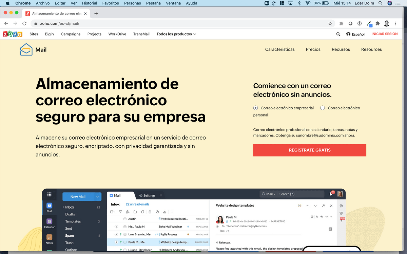
Task: Click the New Mail button
Action: coord(78,197)
